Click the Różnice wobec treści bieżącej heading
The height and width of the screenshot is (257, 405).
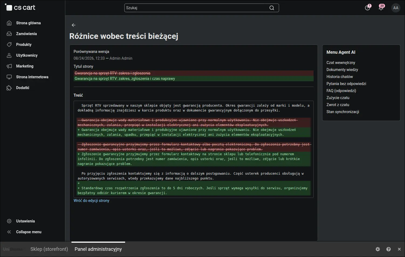[124, 36]
